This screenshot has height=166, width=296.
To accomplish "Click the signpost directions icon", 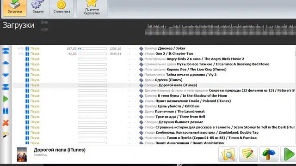I will pyautogui.click(x=269, y=154).
